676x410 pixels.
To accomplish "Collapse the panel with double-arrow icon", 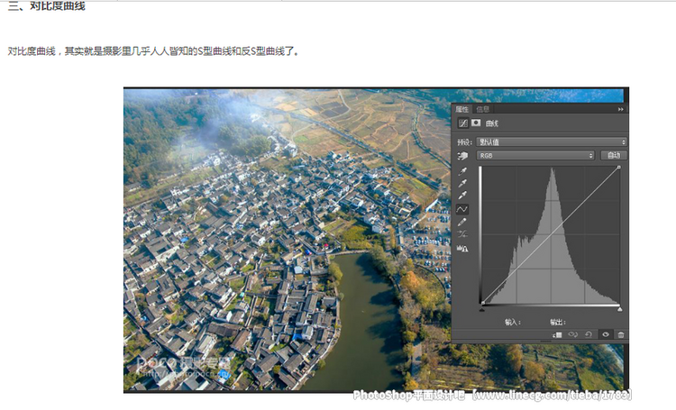I will click(620, 110).
